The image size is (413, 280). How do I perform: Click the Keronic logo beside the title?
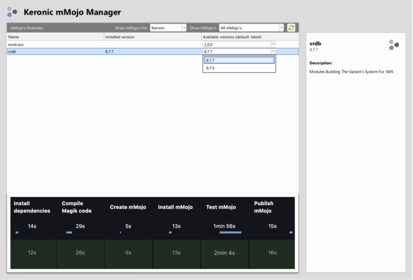(12, 12)
